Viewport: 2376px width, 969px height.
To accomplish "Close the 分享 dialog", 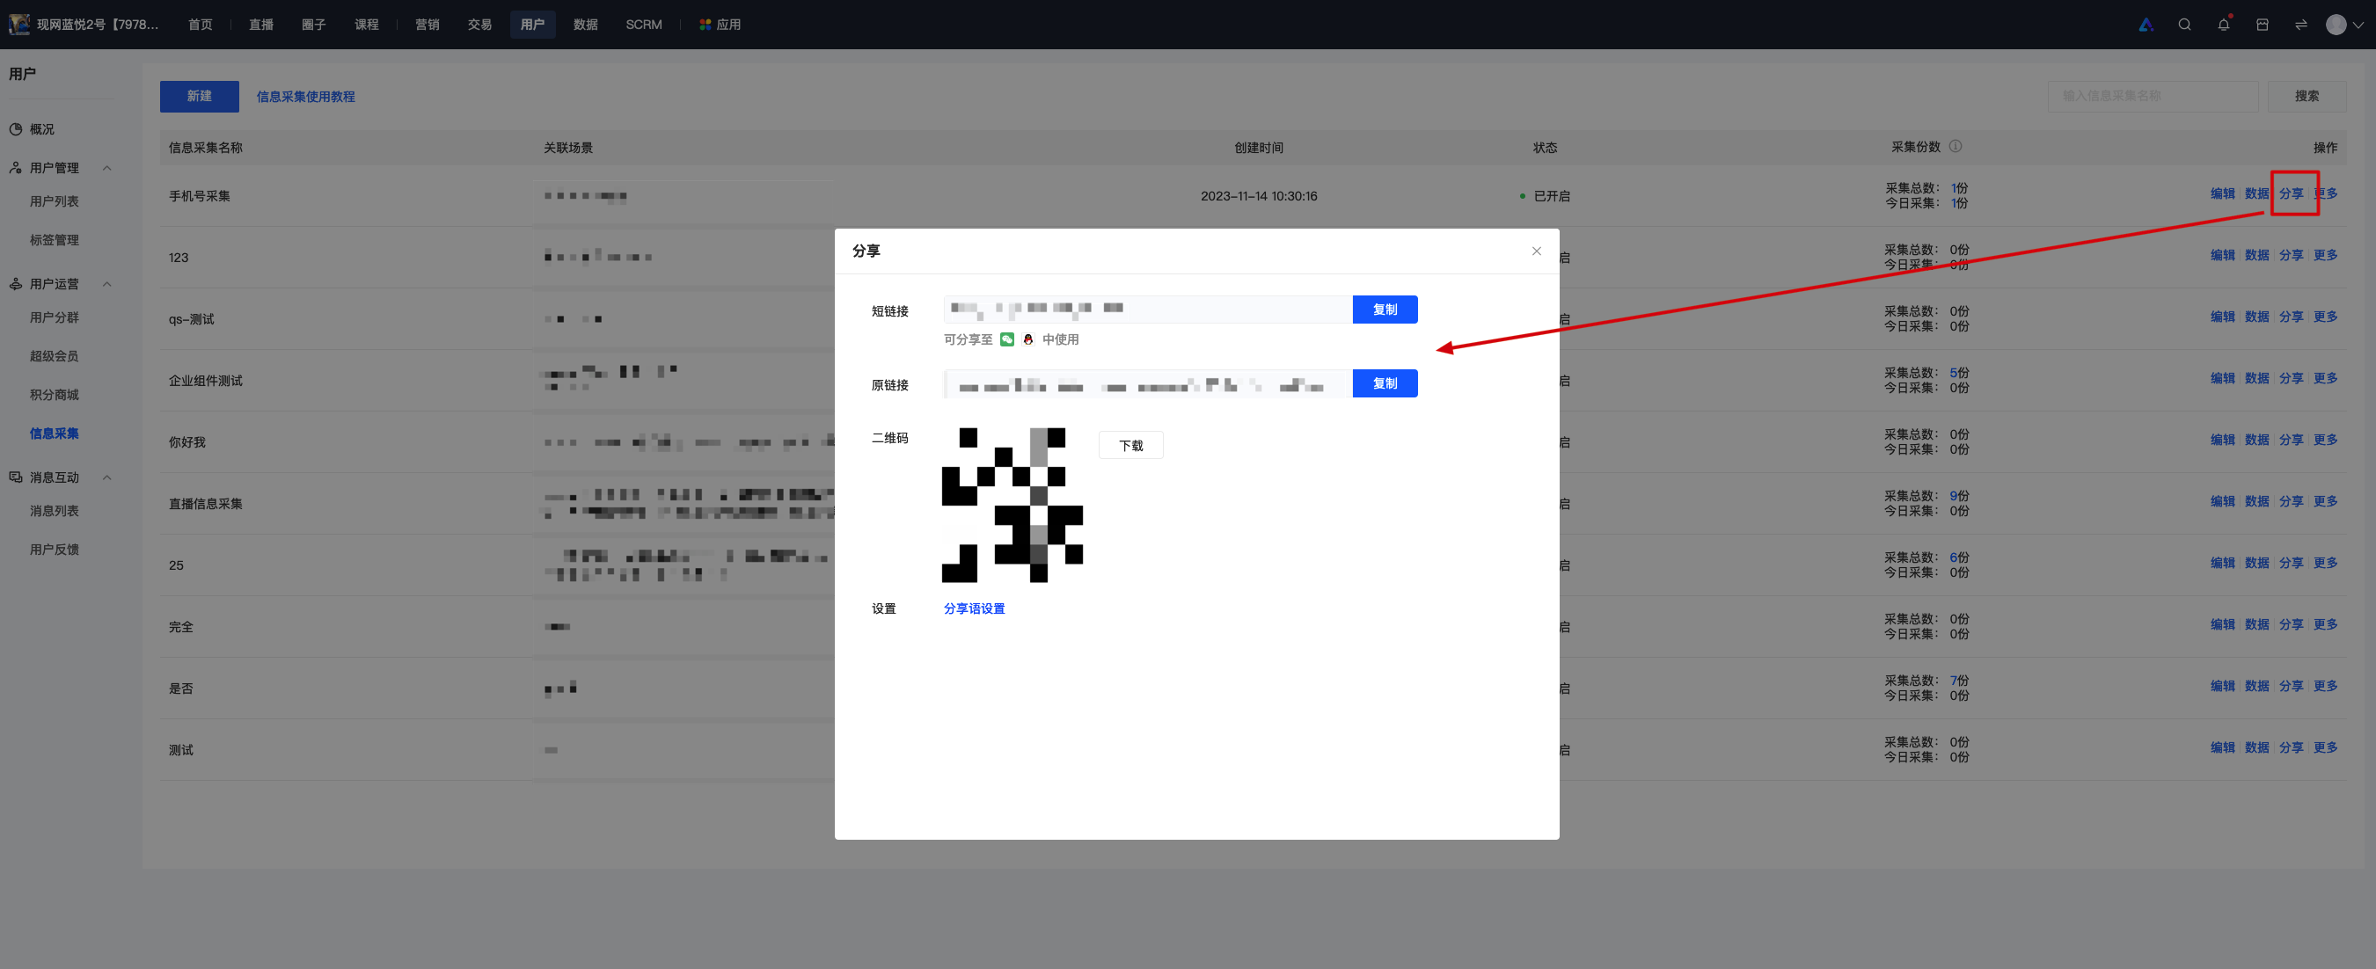I will pyautogui.click(x=1537, y=251).
